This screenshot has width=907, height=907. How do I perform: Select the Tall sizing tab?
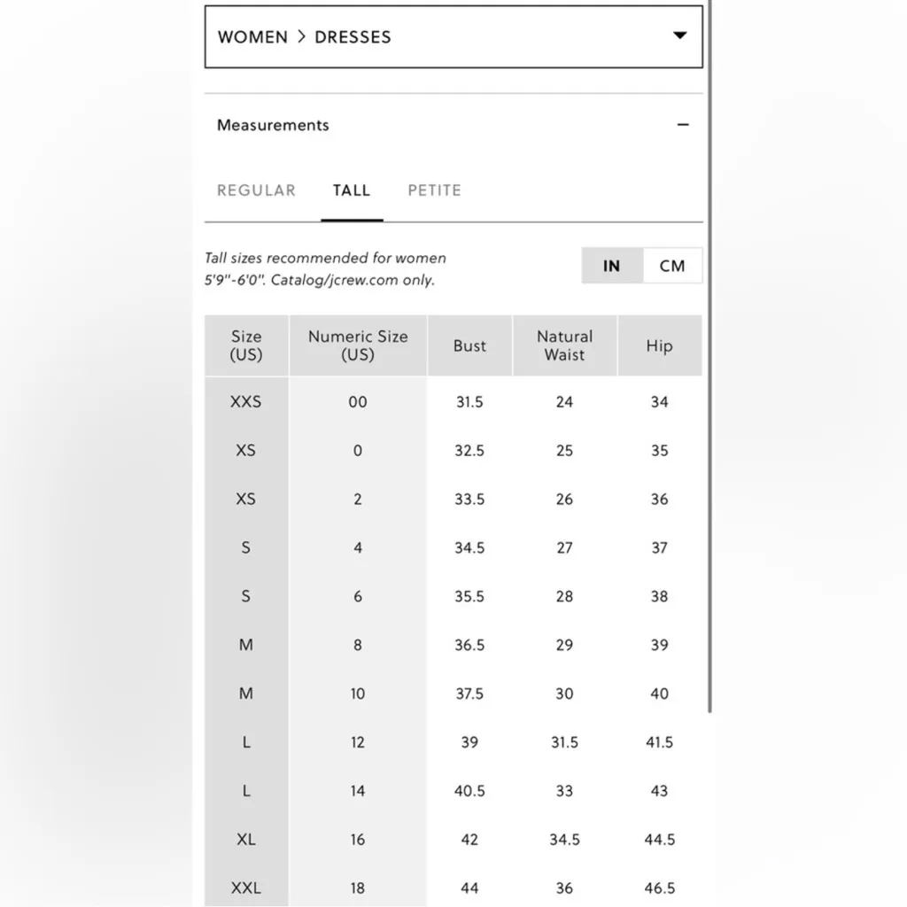point(352,190)
